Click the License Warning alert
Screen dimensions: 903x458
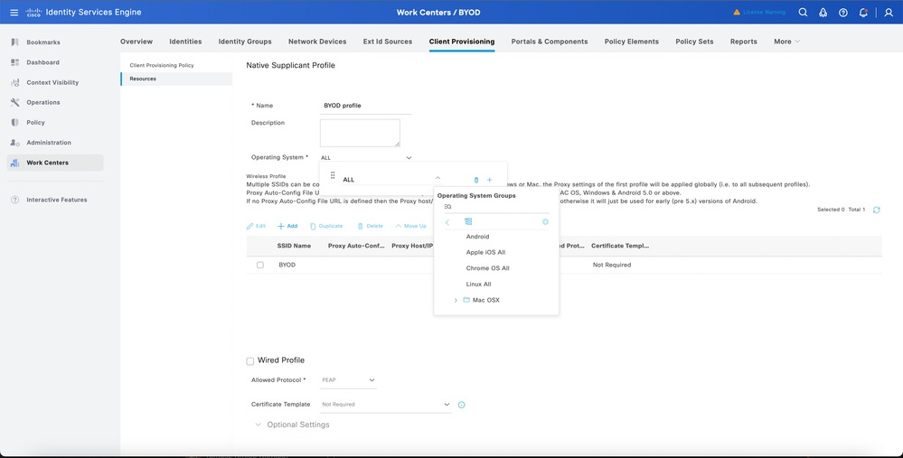click(x=759, y=12)
